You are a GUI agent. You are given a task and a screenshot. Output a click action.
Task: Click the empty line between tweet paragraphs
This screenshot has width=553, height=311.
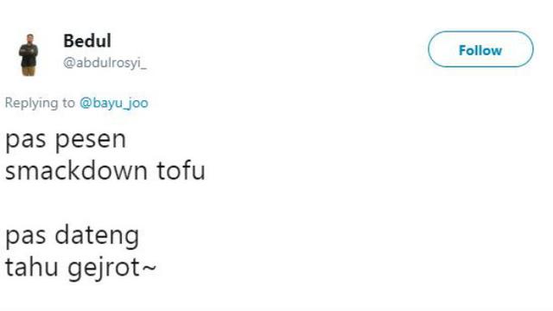pos(105,203)
